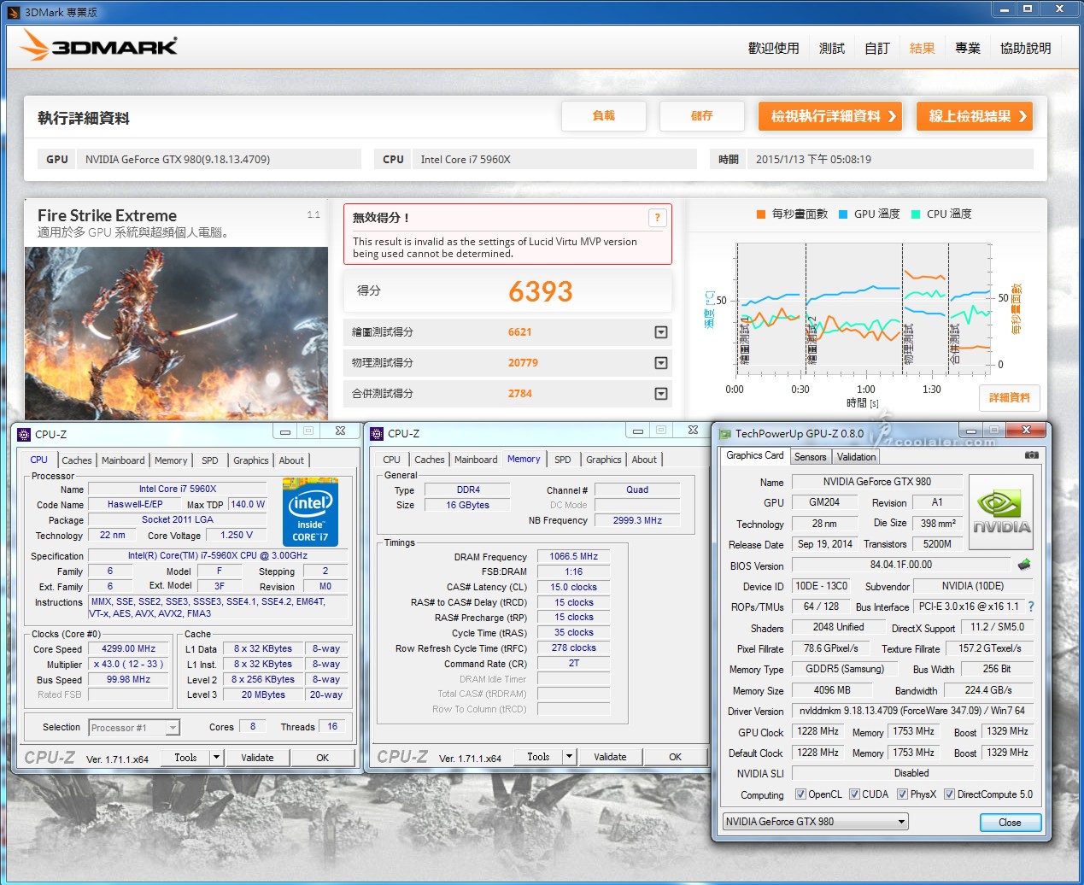Open the Tools dropdown arrow in left CPU-Z
The height and width of the screenshot is (885, 1084).
point(217,758)
